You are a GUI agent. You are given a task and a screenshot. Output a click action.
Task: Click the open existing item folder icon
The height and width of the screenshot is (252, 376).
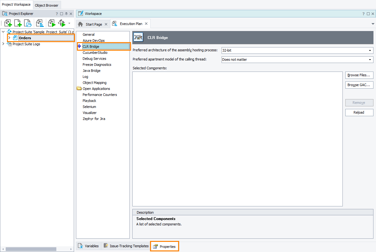coord(28,23)
